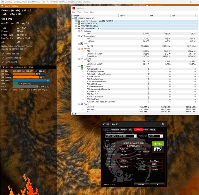The height and width of the screenshot is (195, 199).
Task: Collapse the Demo monitor panel triangle
Action: (x=2, y=6)
